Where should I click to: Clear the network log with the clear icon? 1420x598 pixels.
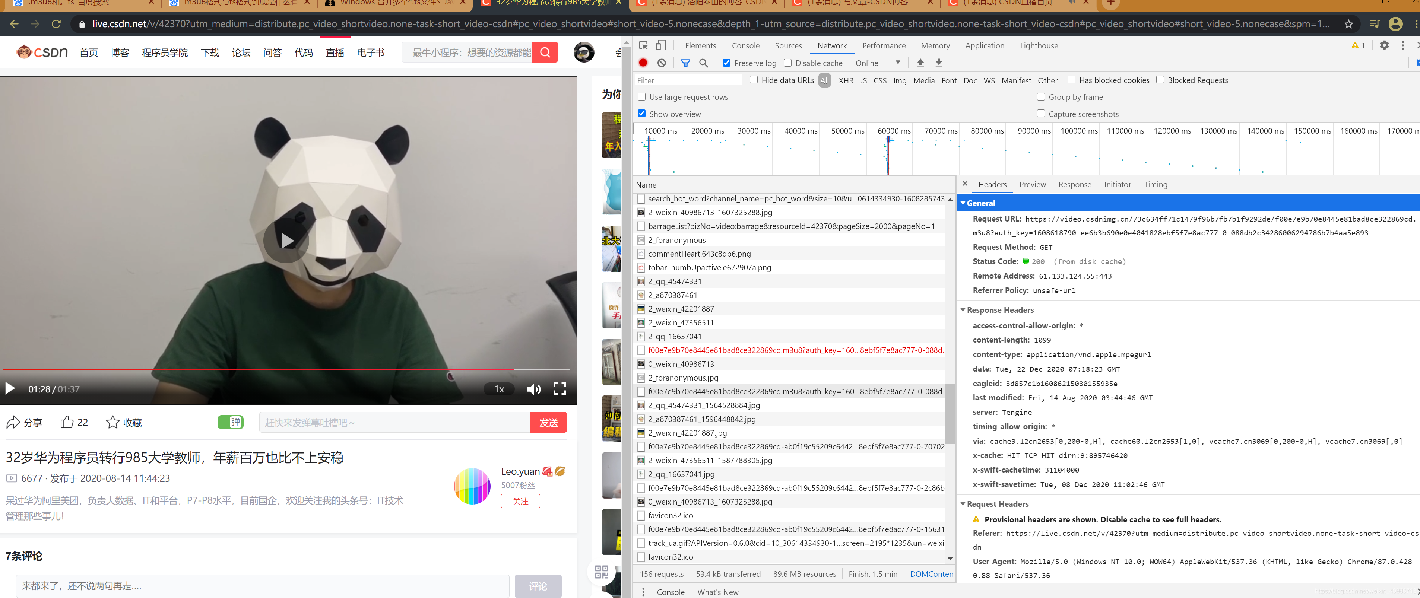pos(662,63)
